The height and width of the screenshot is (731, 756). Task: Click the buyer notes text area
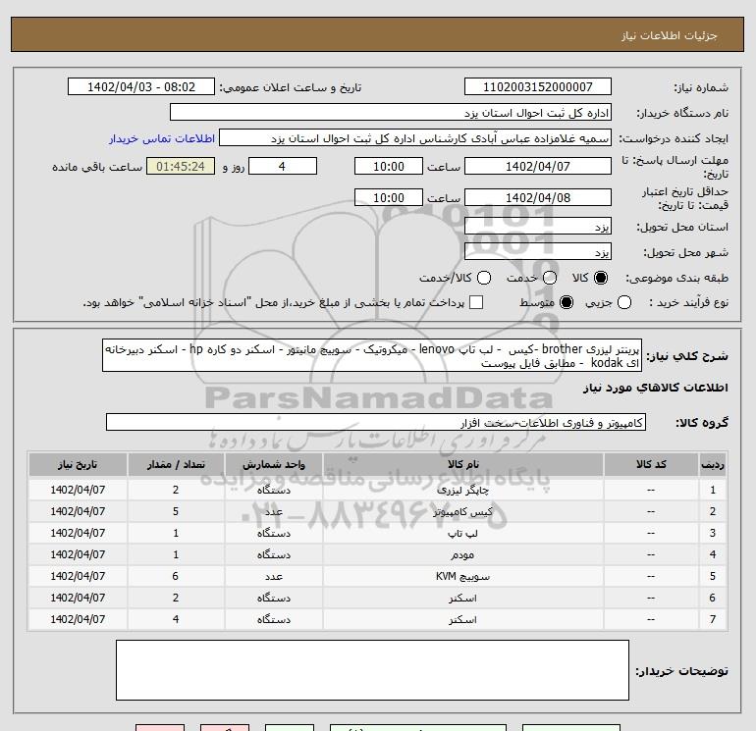point(372,670)
